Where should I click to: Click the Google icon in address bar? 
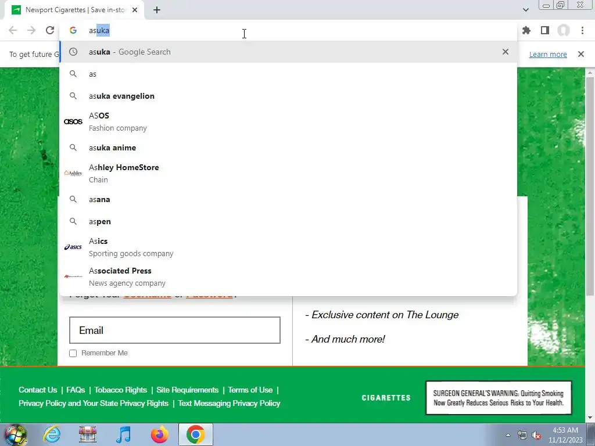73,30
